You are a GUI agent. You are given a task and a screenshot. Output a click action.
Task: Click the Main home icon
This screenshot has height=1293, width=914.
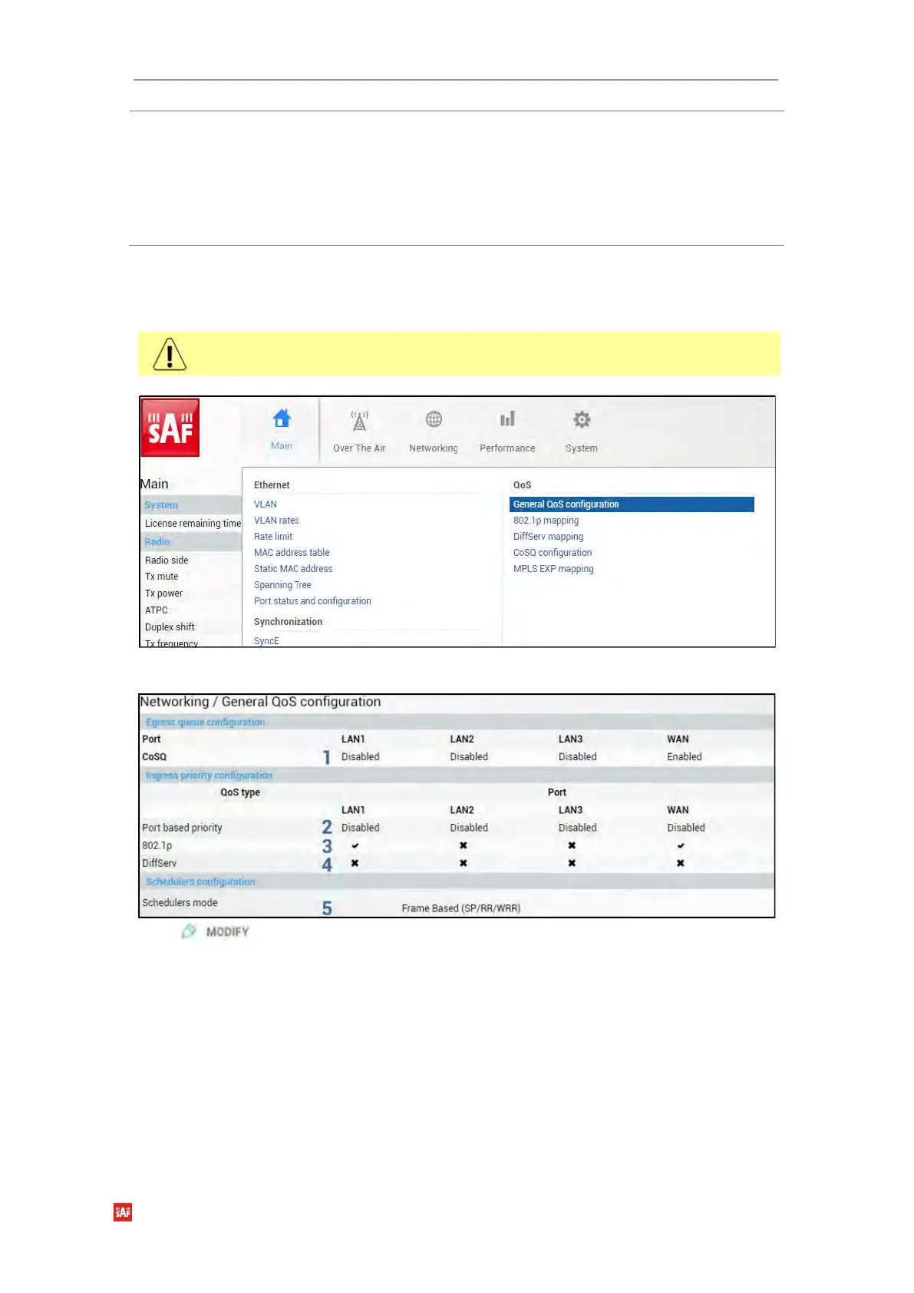(x=282, y=419)
